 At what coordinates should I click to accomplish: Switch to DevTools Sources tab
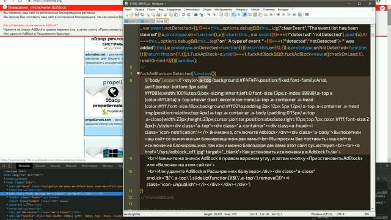click(x=56, y=166)
